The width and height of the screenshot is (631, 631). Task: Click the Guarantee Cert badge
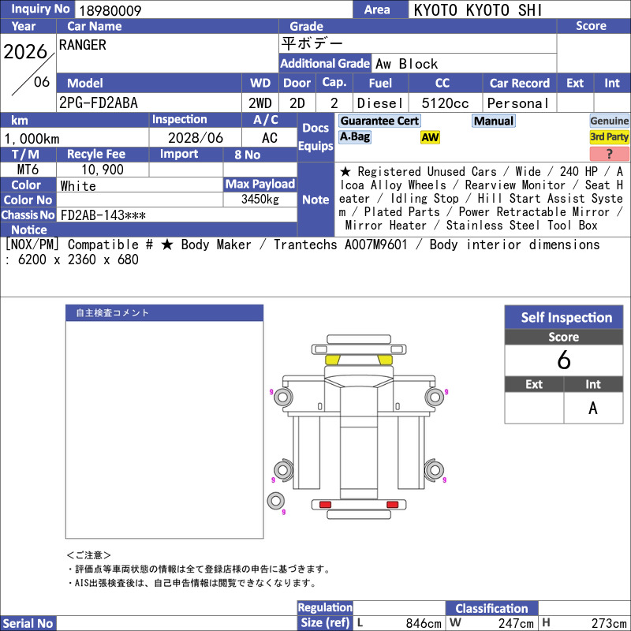[x=379, y=121]
